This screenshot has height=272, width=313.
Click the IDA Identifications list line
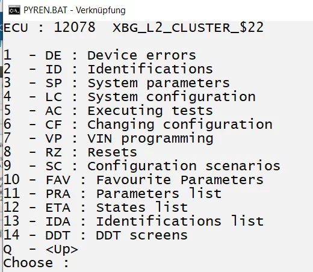134,221
